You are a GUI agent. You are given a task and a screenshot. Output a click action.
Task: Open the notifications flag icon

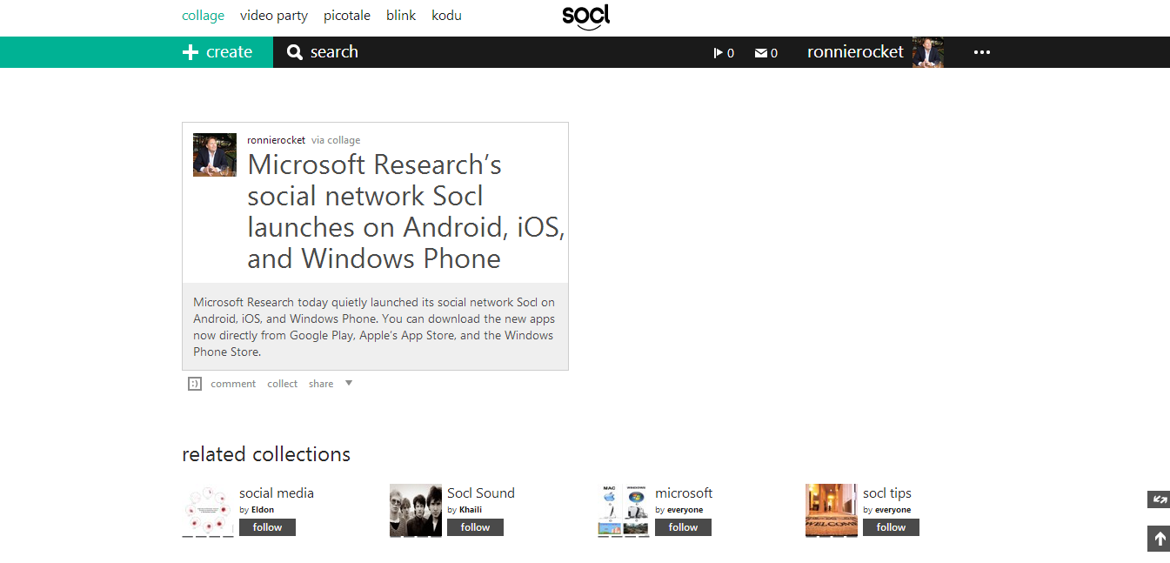[x=718, y=53]
